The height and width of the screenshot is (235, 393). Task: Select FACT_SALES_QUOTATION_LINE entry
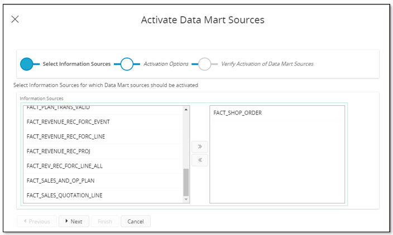[x=65, y=195]
